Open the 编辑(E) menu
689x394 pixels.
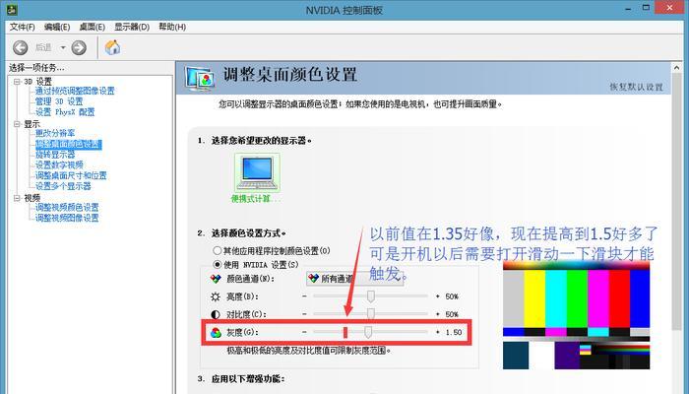(57, 27)
